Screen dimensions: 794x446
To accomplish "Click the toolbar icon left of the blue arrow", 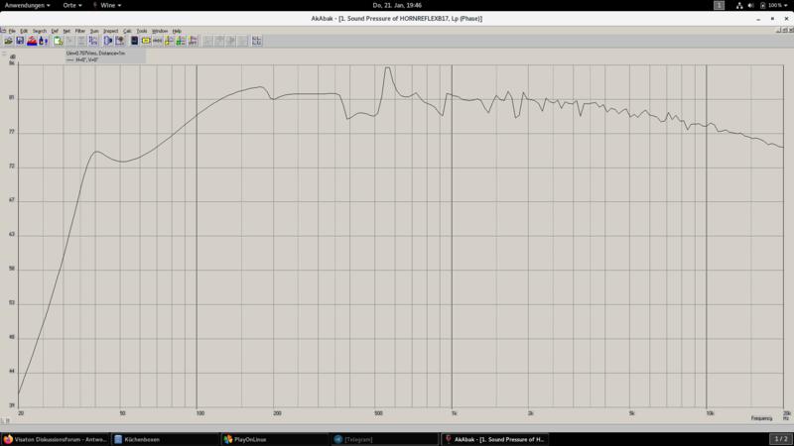I will [x=93, y=41].
